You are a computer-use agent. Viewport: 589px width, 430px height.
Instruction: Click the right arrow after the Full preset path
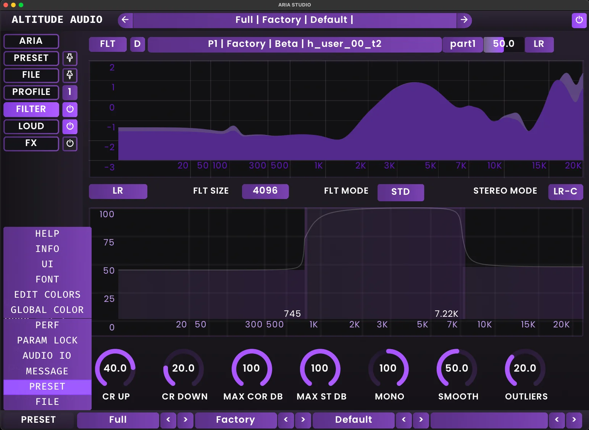(x=465, y=20)
